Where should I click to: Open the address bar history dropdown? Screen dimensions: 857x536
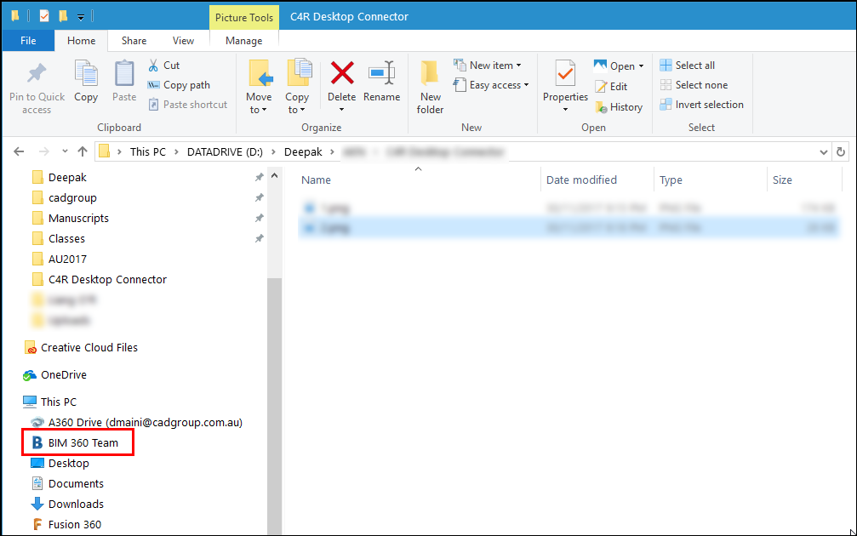pos(824,152)
